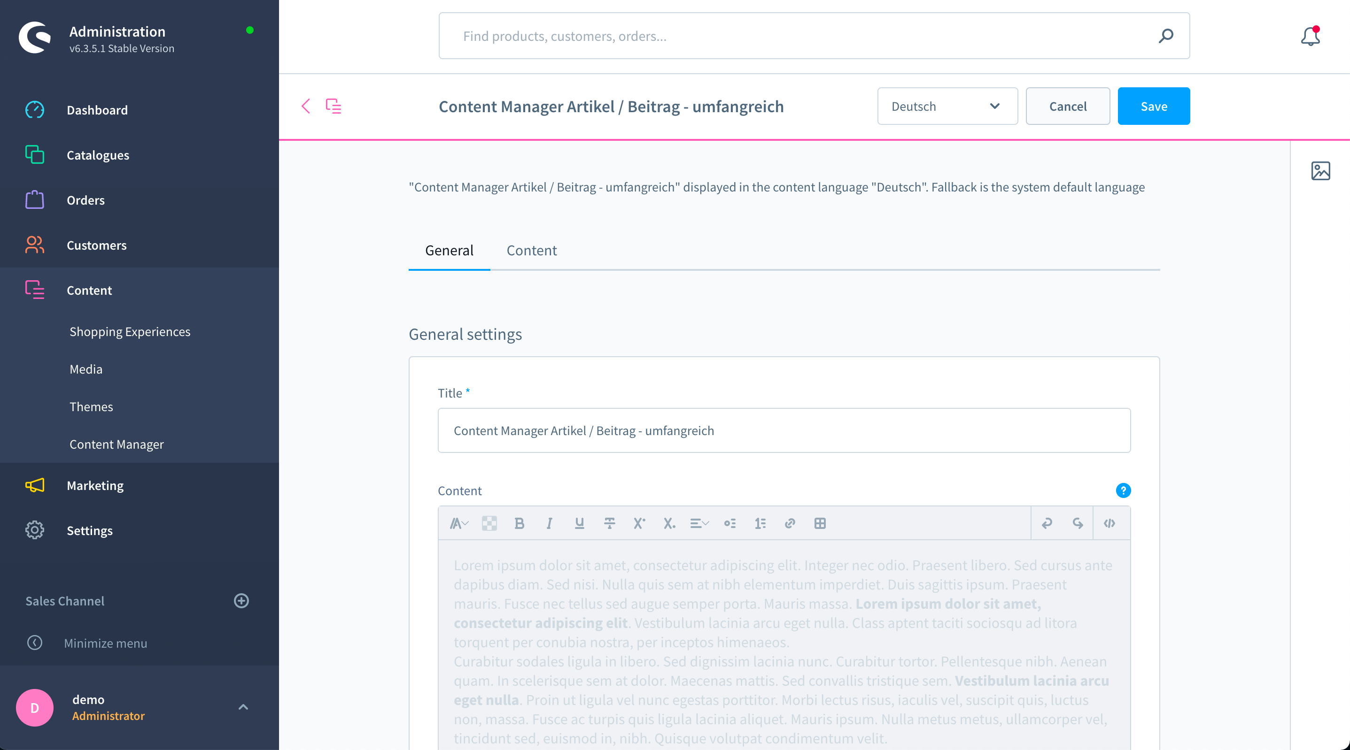Open the text color picker
1350x750 pixels.
pos(489,523)
